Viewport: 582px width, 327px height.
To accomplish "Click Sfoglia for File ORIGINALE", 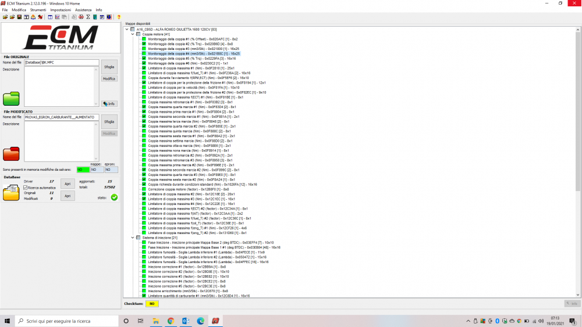I will [109, 67].
